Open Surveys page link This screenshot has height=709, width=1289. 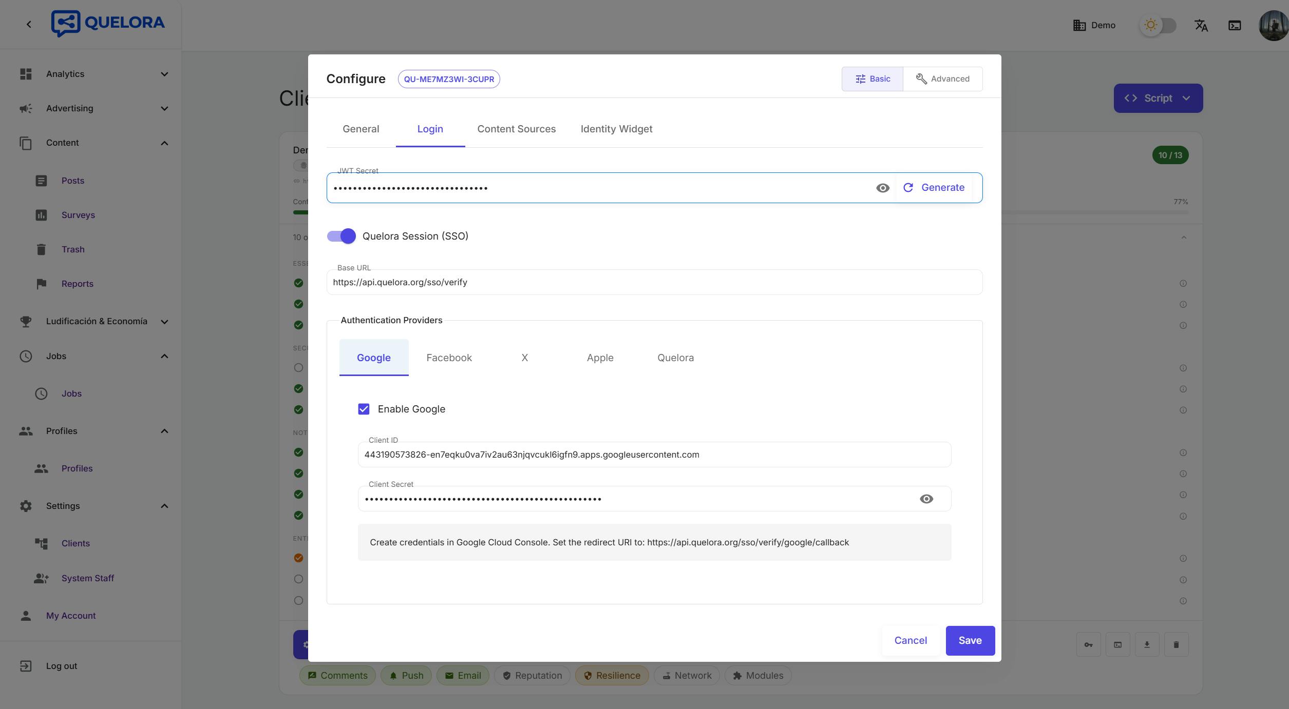[x=78, y=215]
